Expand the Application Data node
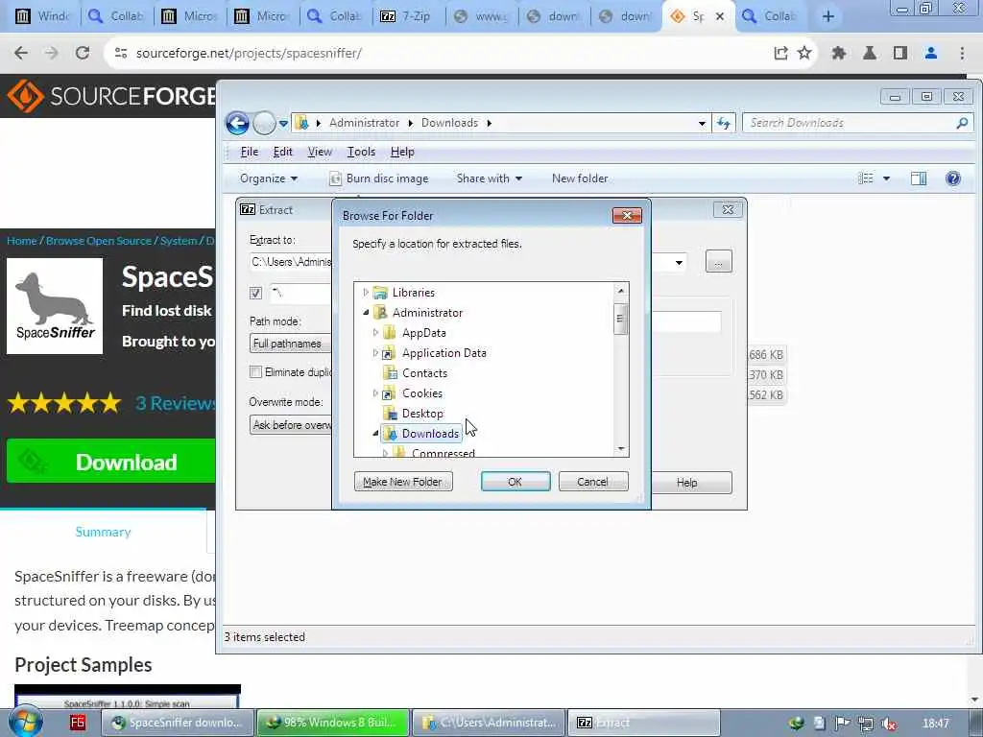 375,353
